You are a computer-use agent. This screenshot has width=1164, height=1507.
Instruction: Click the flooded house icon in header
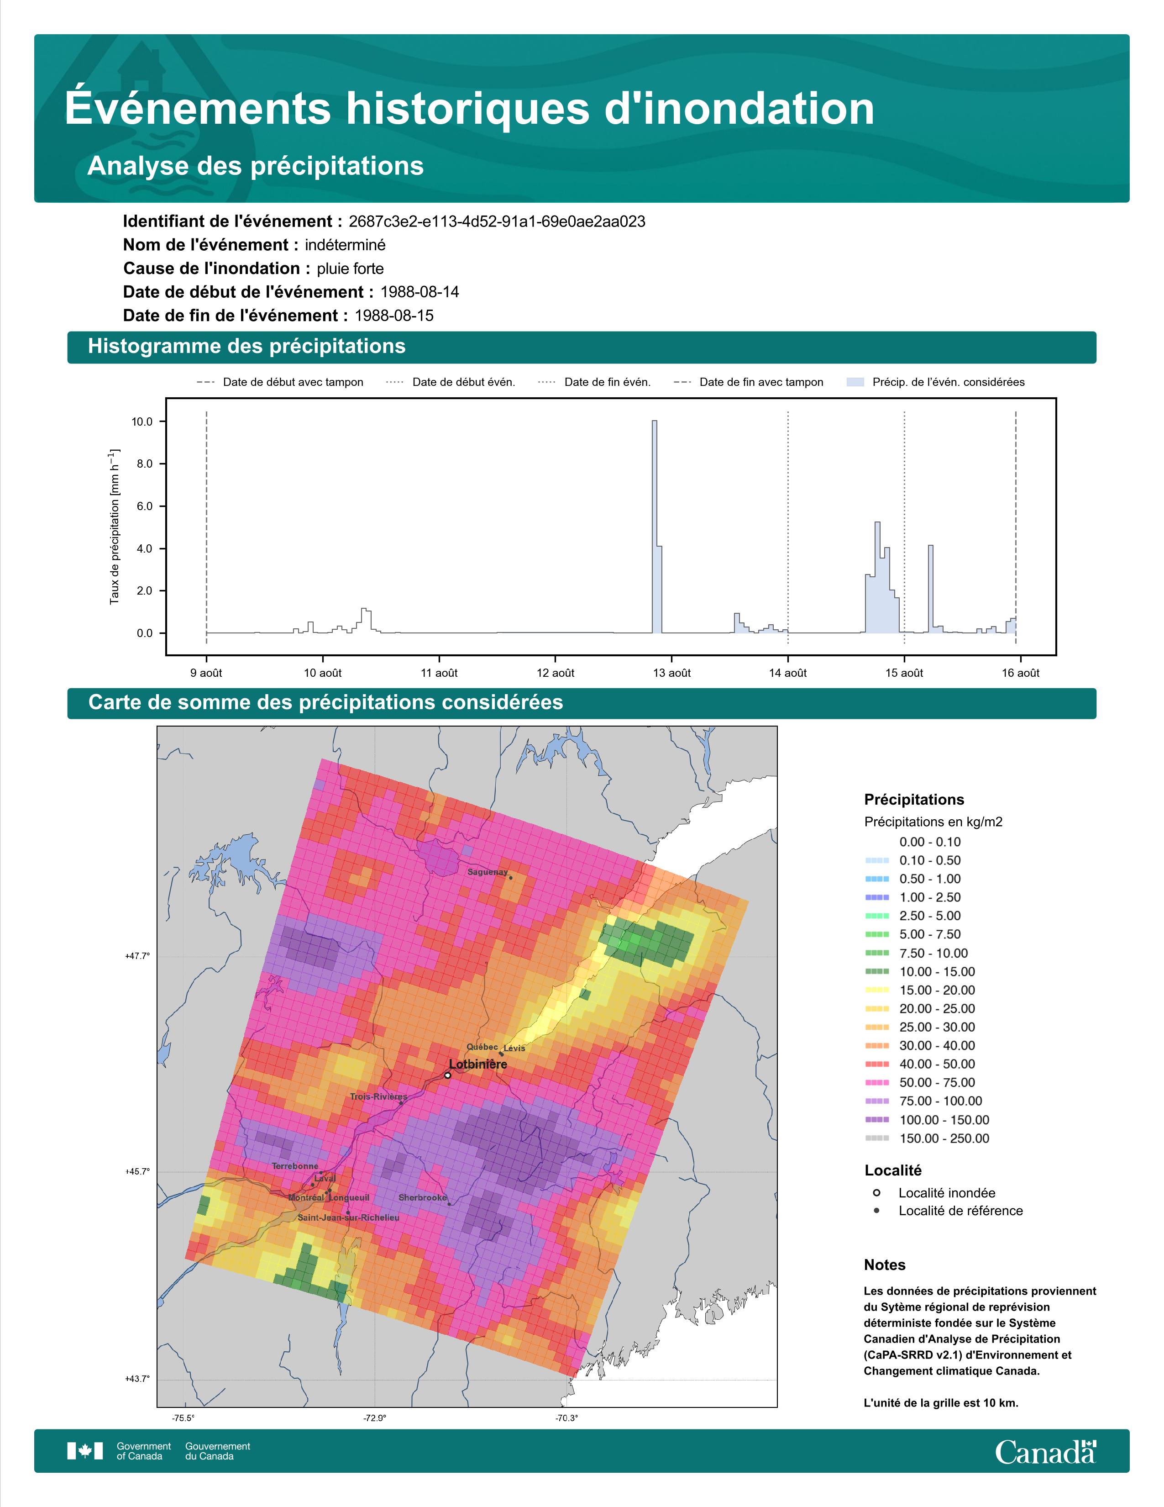click(142, 67)
